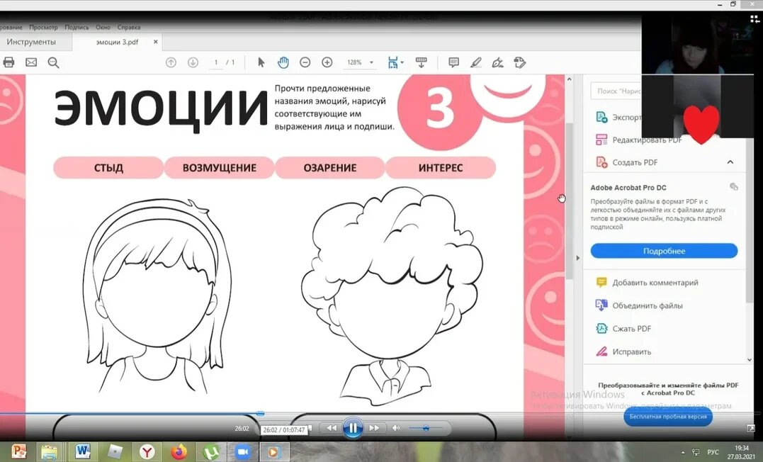Click the Email document icon
Image resolution: width=763 pixels, height=462 pixels.
[30, 62]
